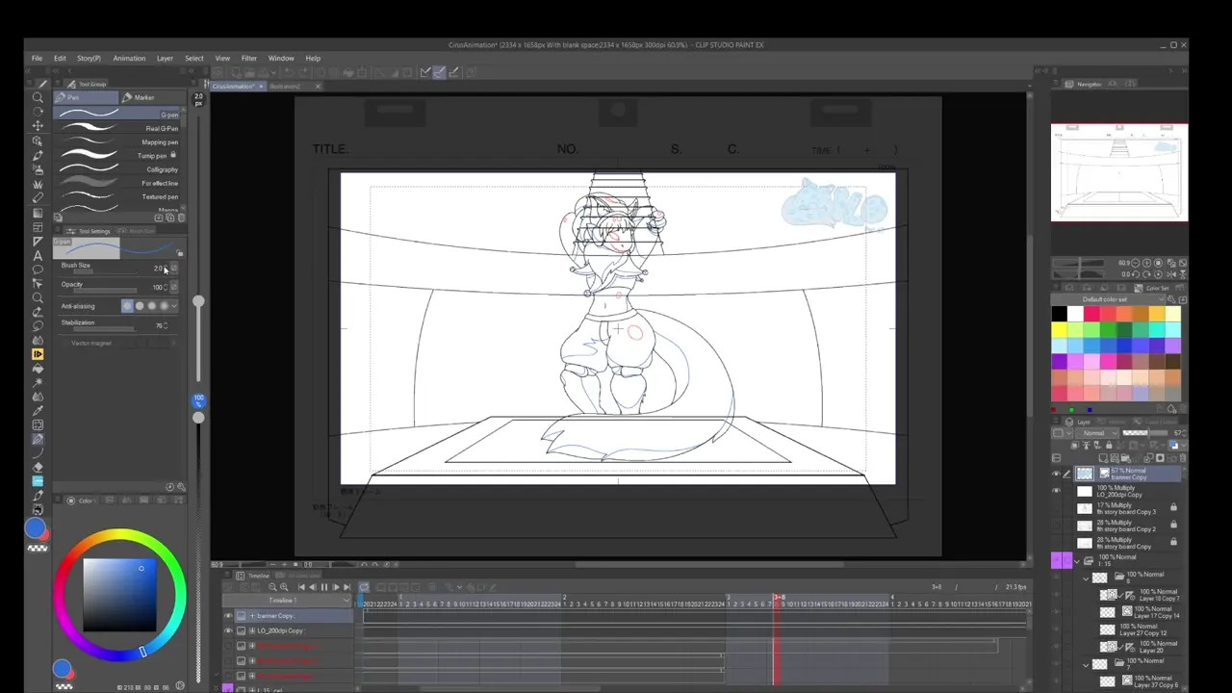1232x693 pixels.
Task: Go to the previous frame in the timeline
Action: 313,587
